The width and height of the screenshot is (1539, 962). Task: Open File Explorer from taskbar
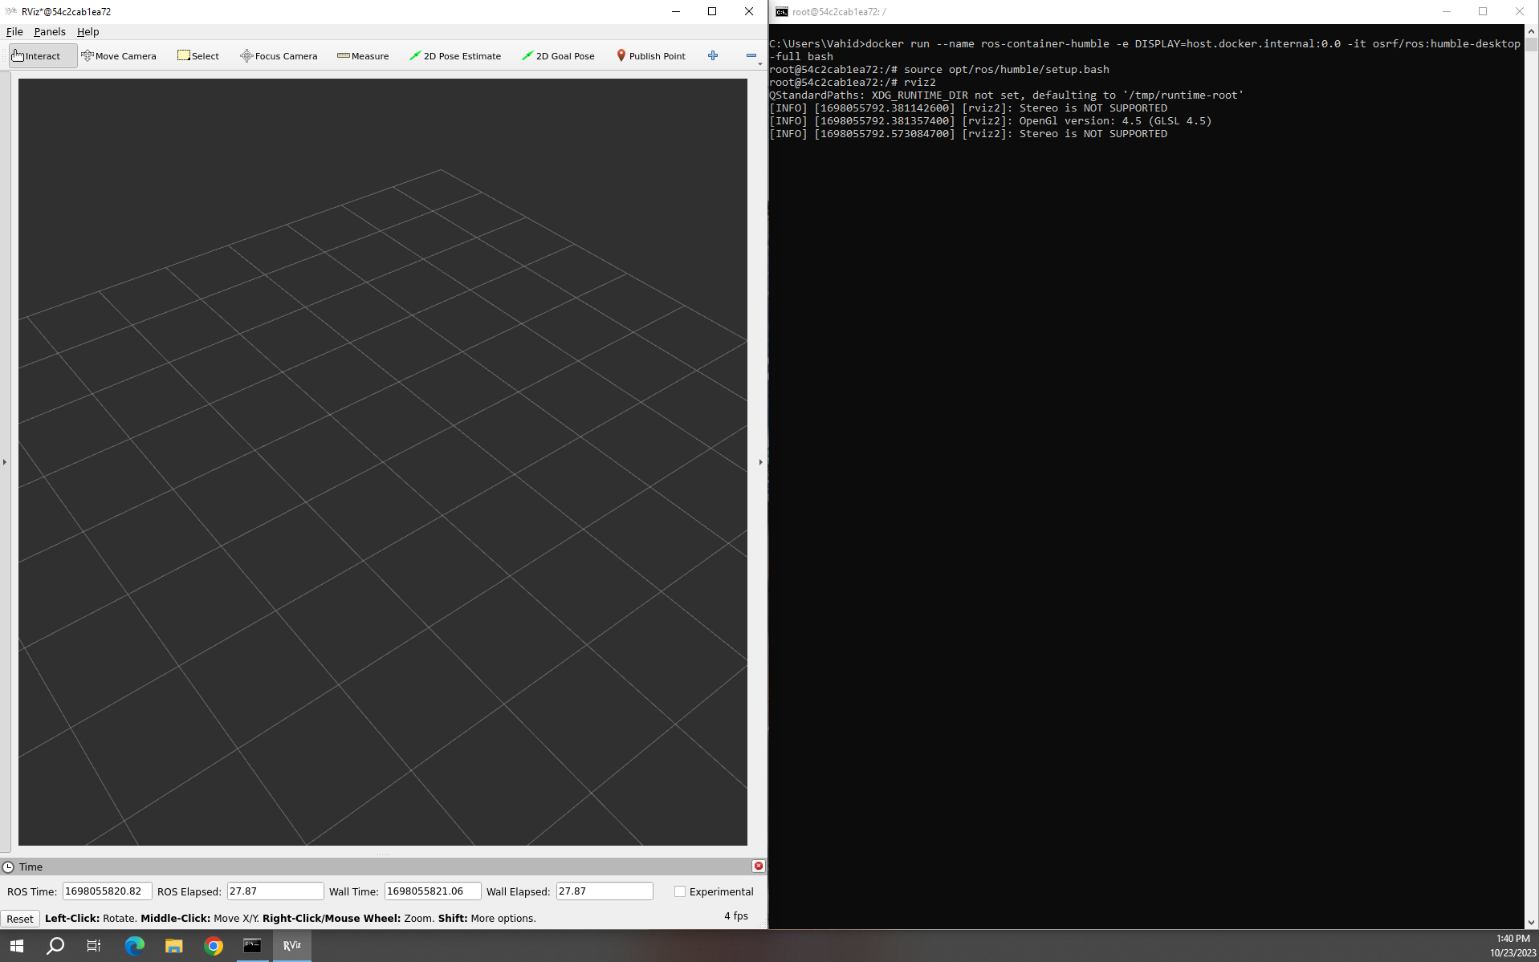tap(173, 946)
